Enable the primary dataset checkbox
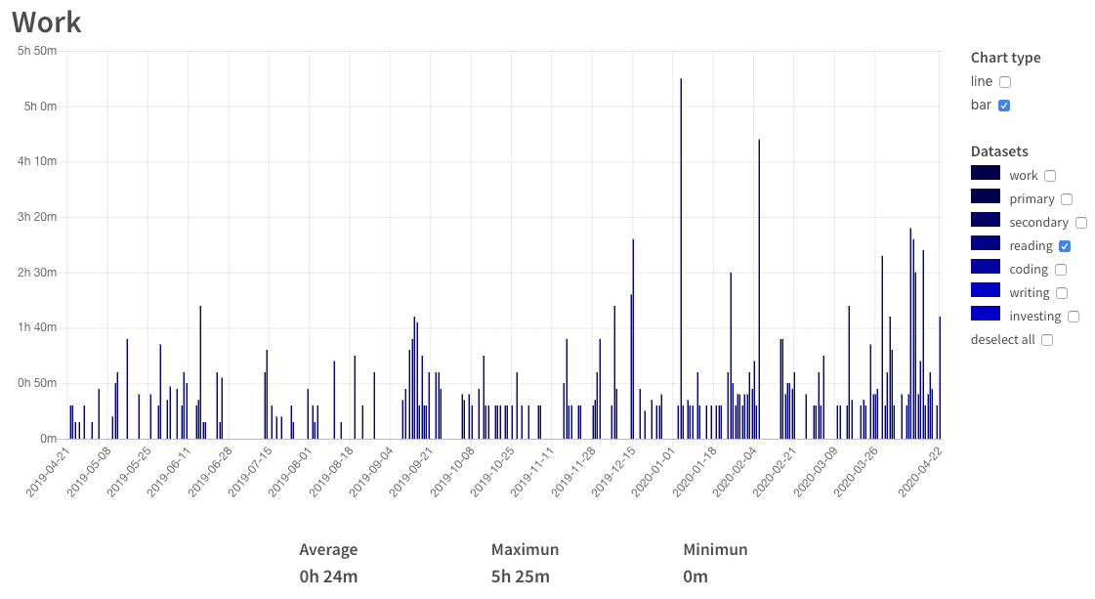The height and width of the screenshot is (599, 1095). tap(1067, 199)
